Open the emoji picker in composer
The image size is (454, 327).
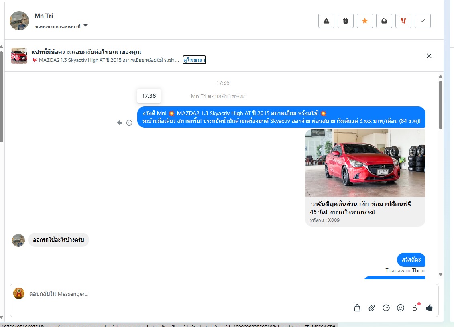pos(401,308)
